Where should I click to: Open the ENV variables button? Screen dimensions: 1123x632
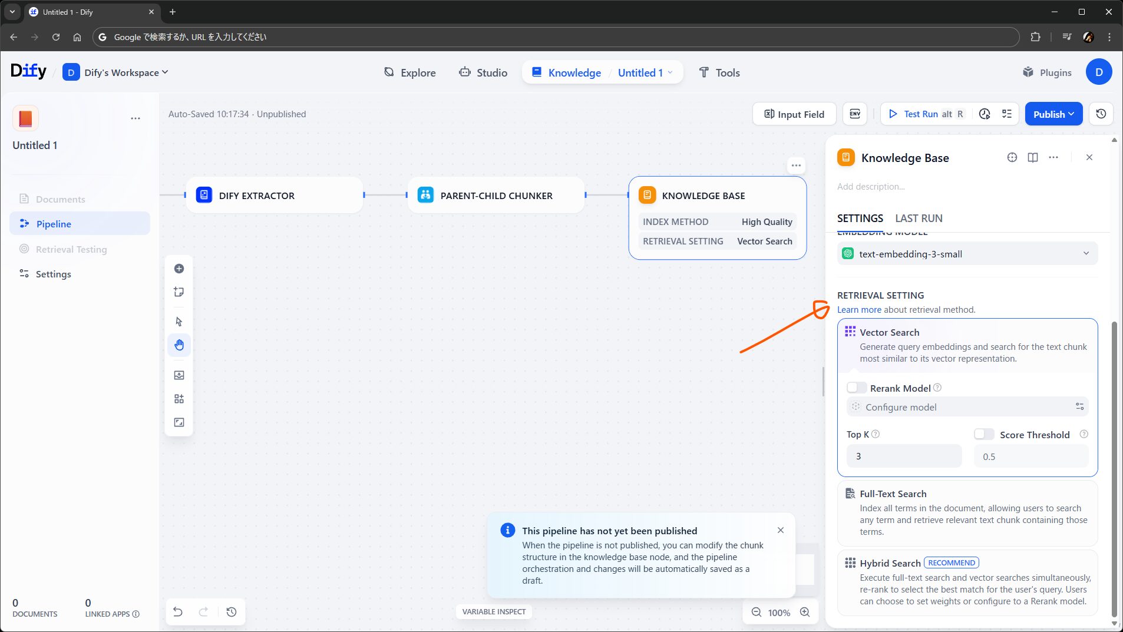[x=855, y=114]
